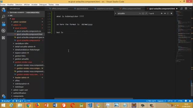
Task: Open the Search view in activity bar
Action: (3, 16)
